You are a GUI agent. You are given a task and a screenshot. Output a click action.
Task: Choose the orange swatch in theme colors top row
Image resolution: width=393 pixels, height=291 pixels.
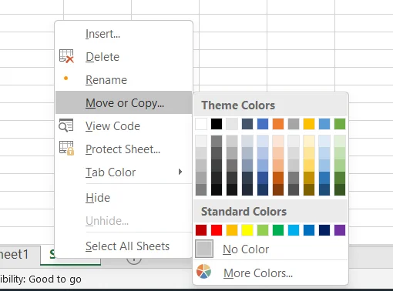click(x=278, y=124)
